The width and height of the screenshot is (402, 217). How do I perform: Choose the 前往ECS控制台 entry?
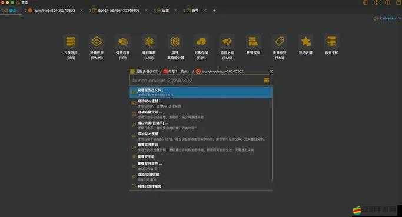(201, 186)
